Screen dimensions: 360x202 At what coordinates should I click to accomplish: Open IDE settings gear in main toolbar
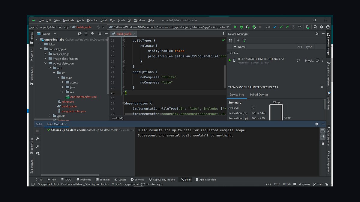pos(322,27)
